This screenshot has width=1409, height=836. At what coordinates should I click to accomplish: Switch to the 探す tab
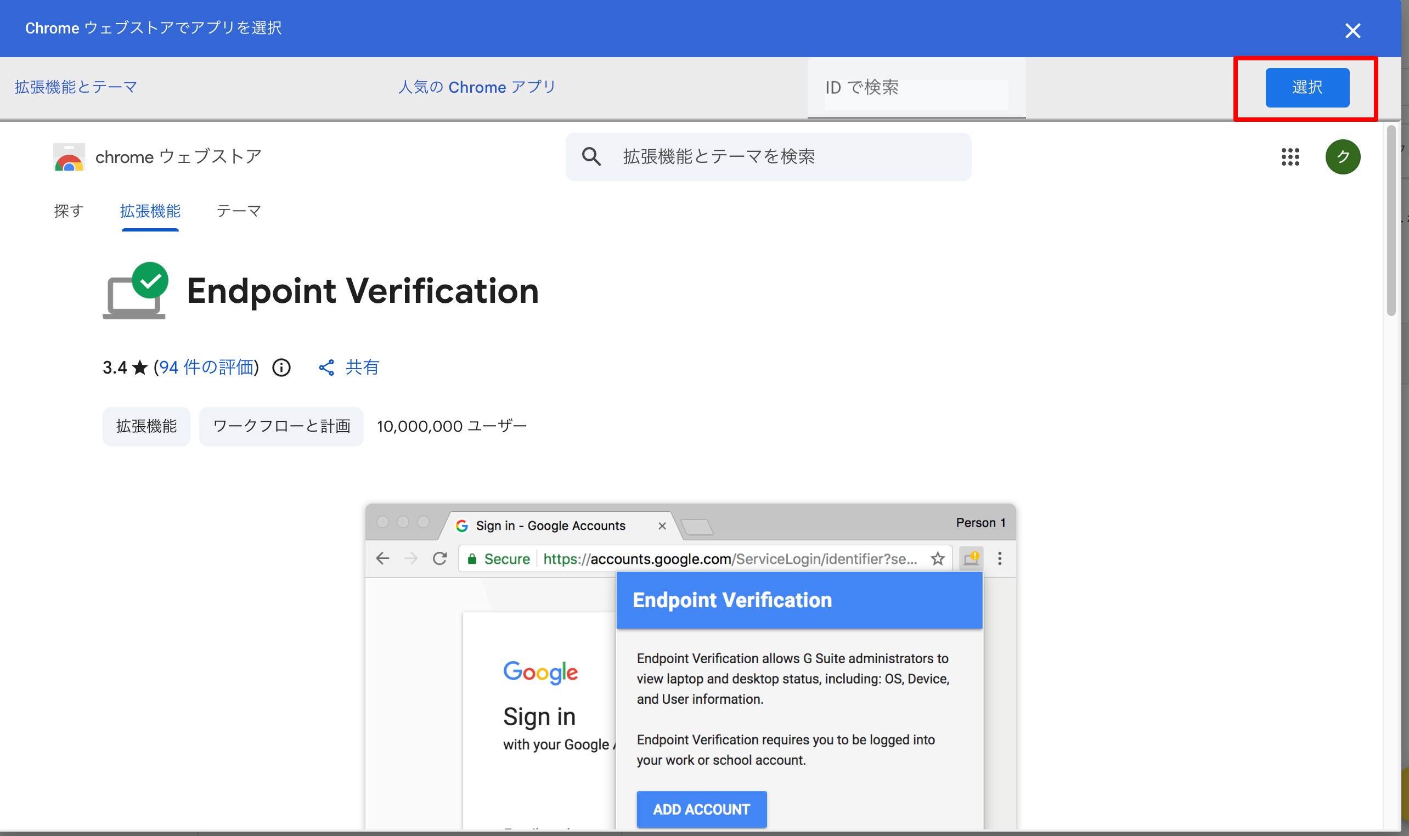point(69,211)
